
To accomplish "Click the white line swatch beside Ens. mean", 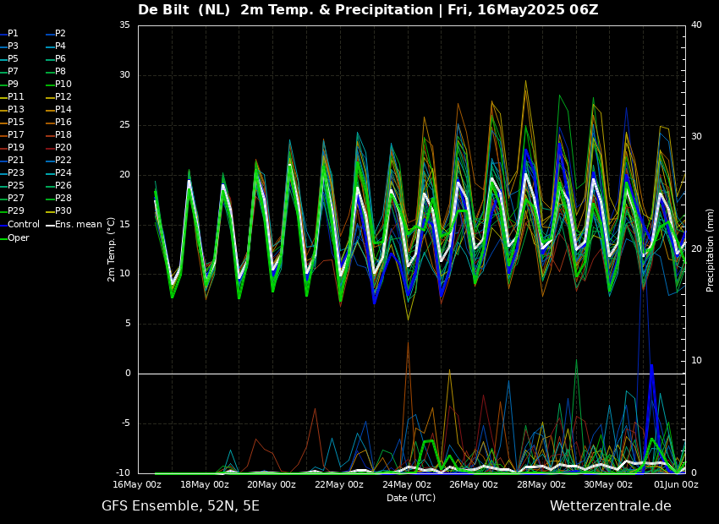I will pyautogui.click(x=50, y=225).
